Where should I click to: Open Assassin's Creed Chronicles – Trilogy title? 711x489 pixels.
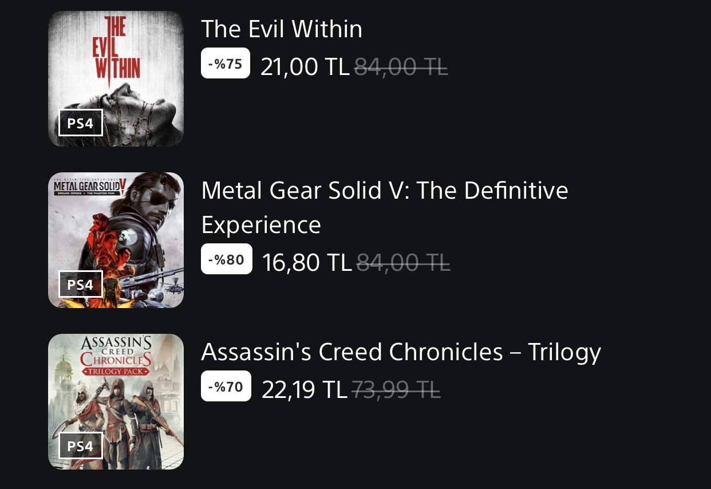pyautogui.click(x=401, y=352)
